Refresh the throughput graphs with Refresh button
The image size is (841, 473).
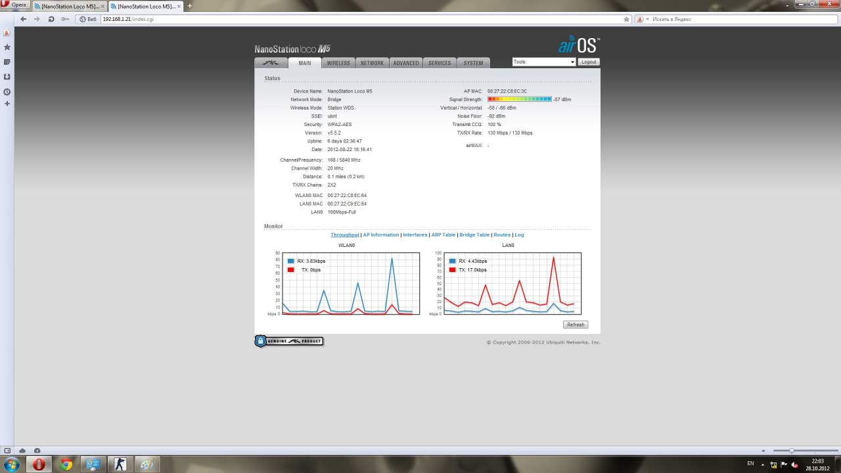[576, 325]
